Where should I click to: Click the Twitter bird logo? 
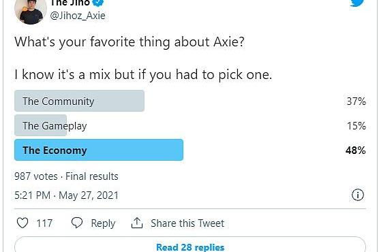point(357,3)
